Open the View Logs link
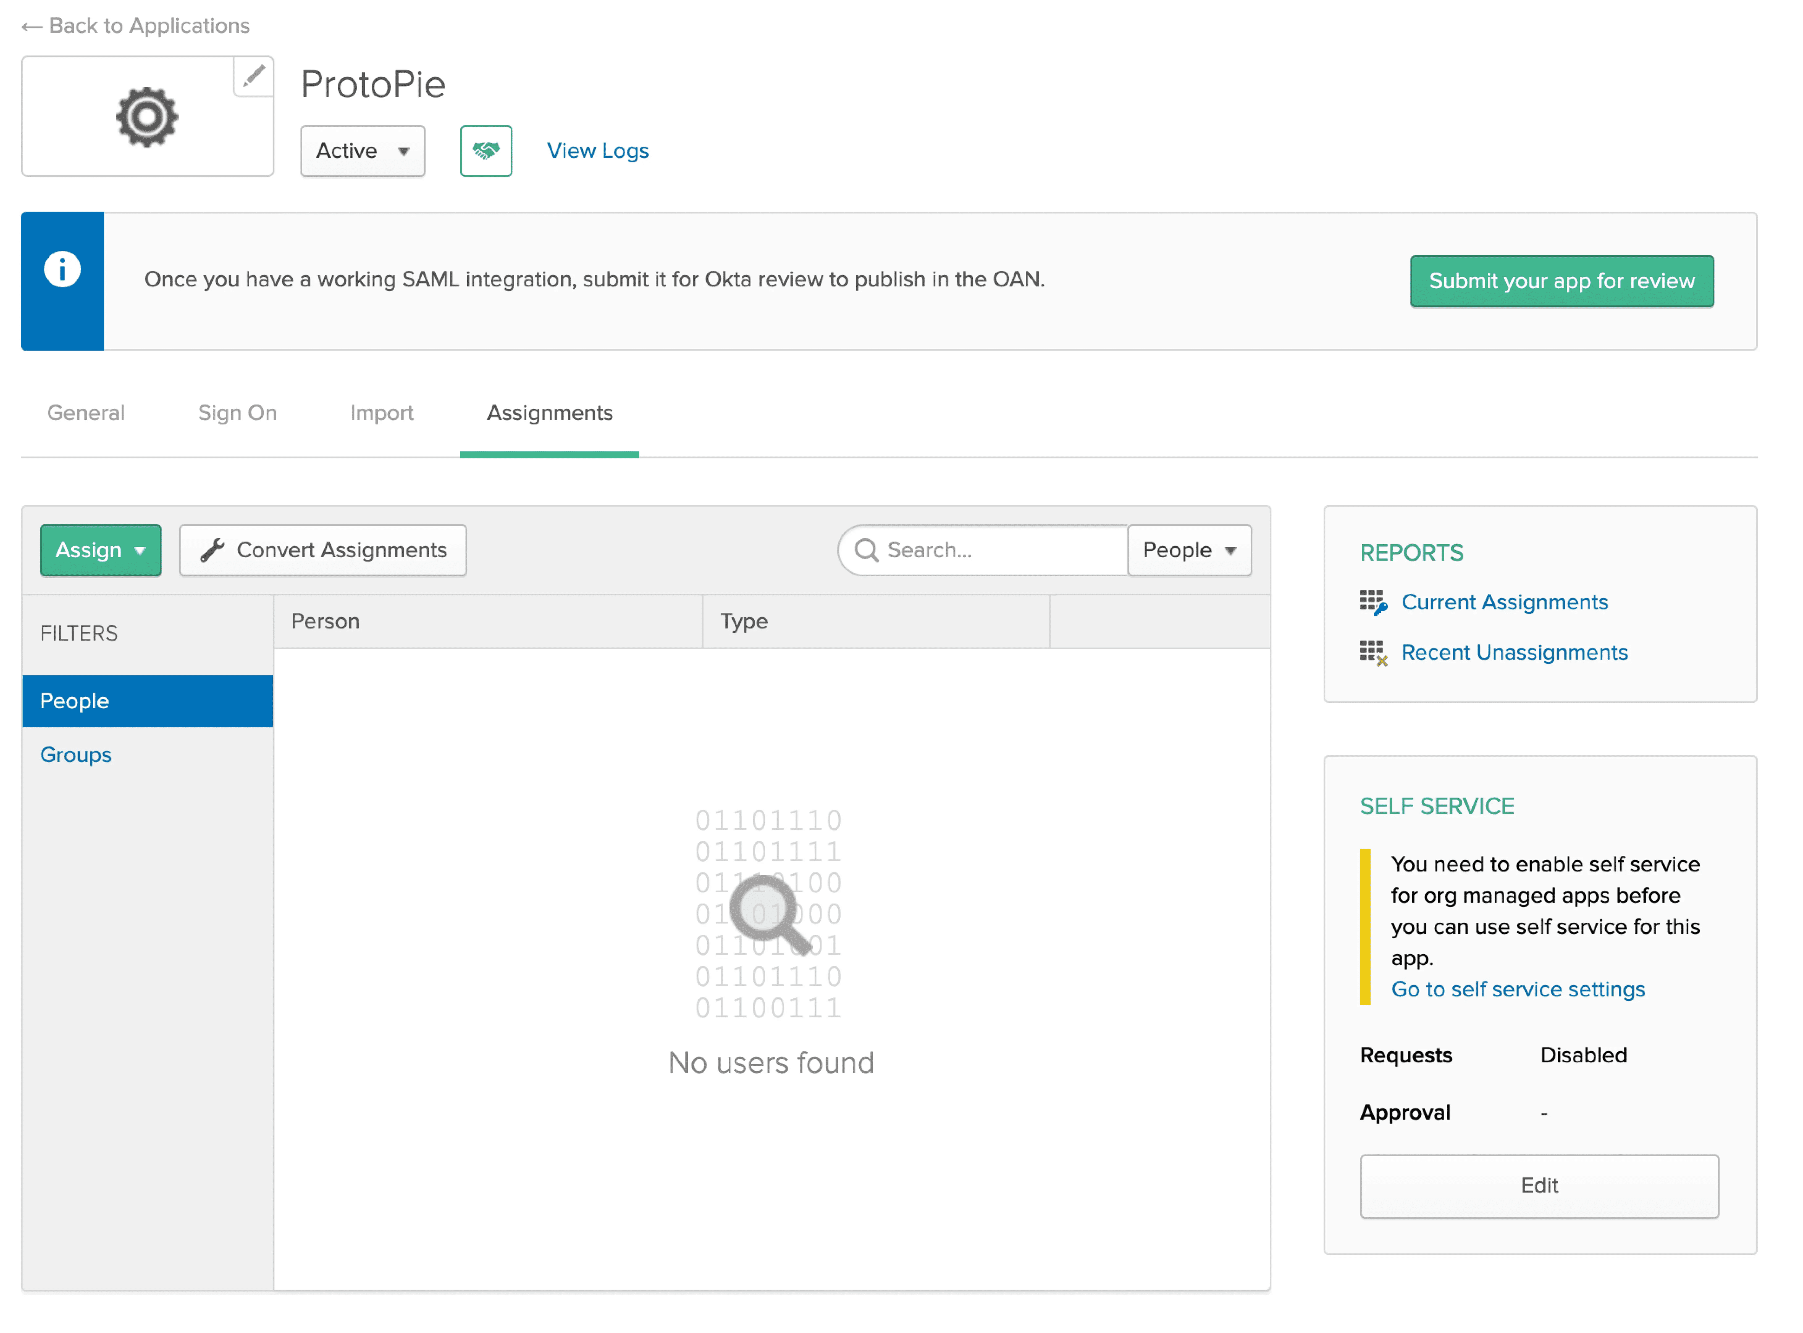The image size is (1803, 1333). click(597, 151)
